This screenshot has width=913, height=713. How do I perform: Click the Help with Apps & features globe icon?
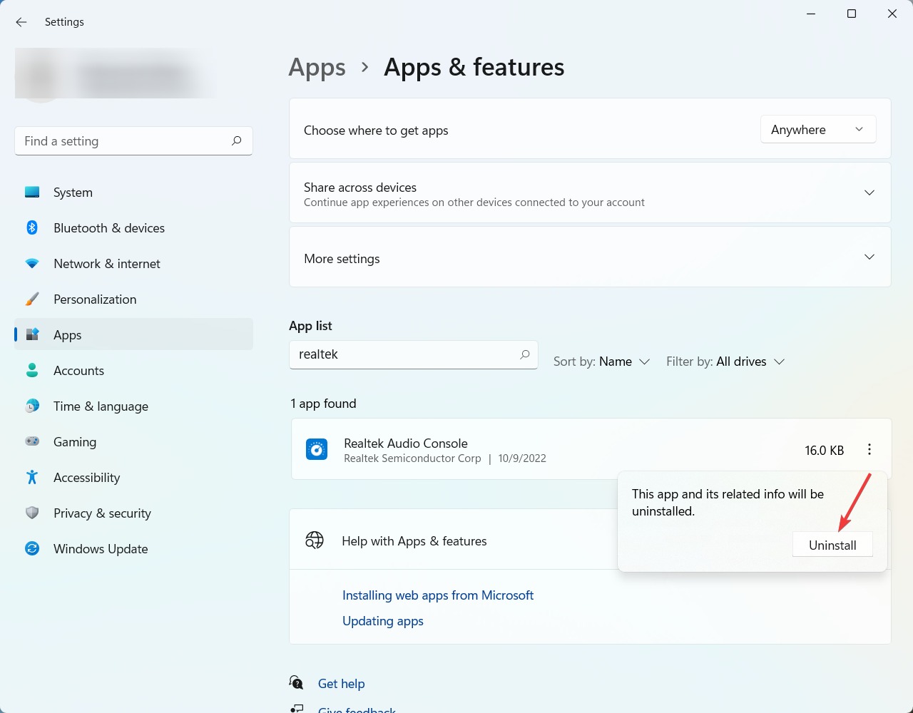[315, 540]
